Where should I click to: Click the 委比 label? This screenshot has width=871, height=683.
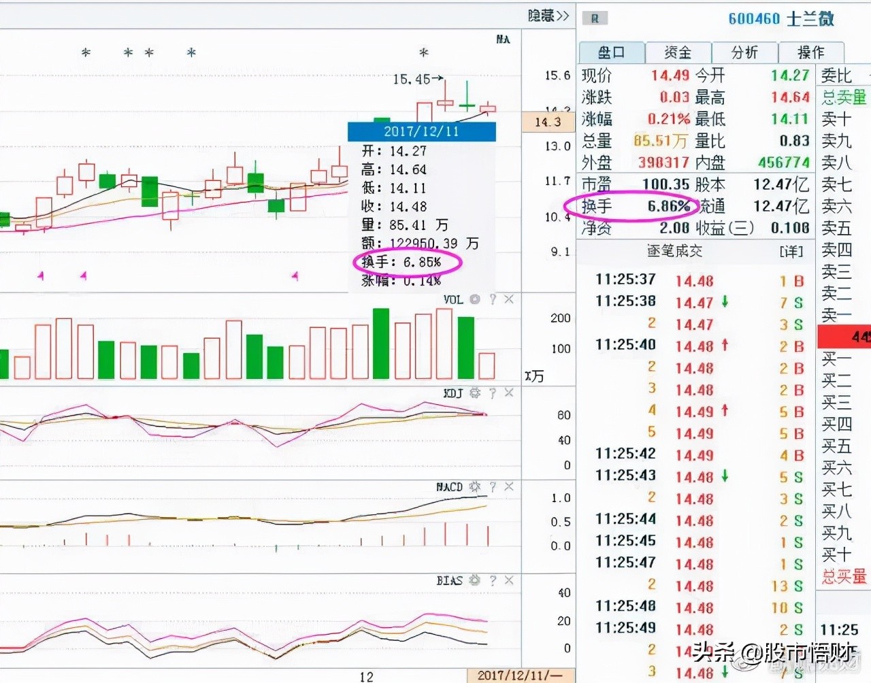point(836,76)
